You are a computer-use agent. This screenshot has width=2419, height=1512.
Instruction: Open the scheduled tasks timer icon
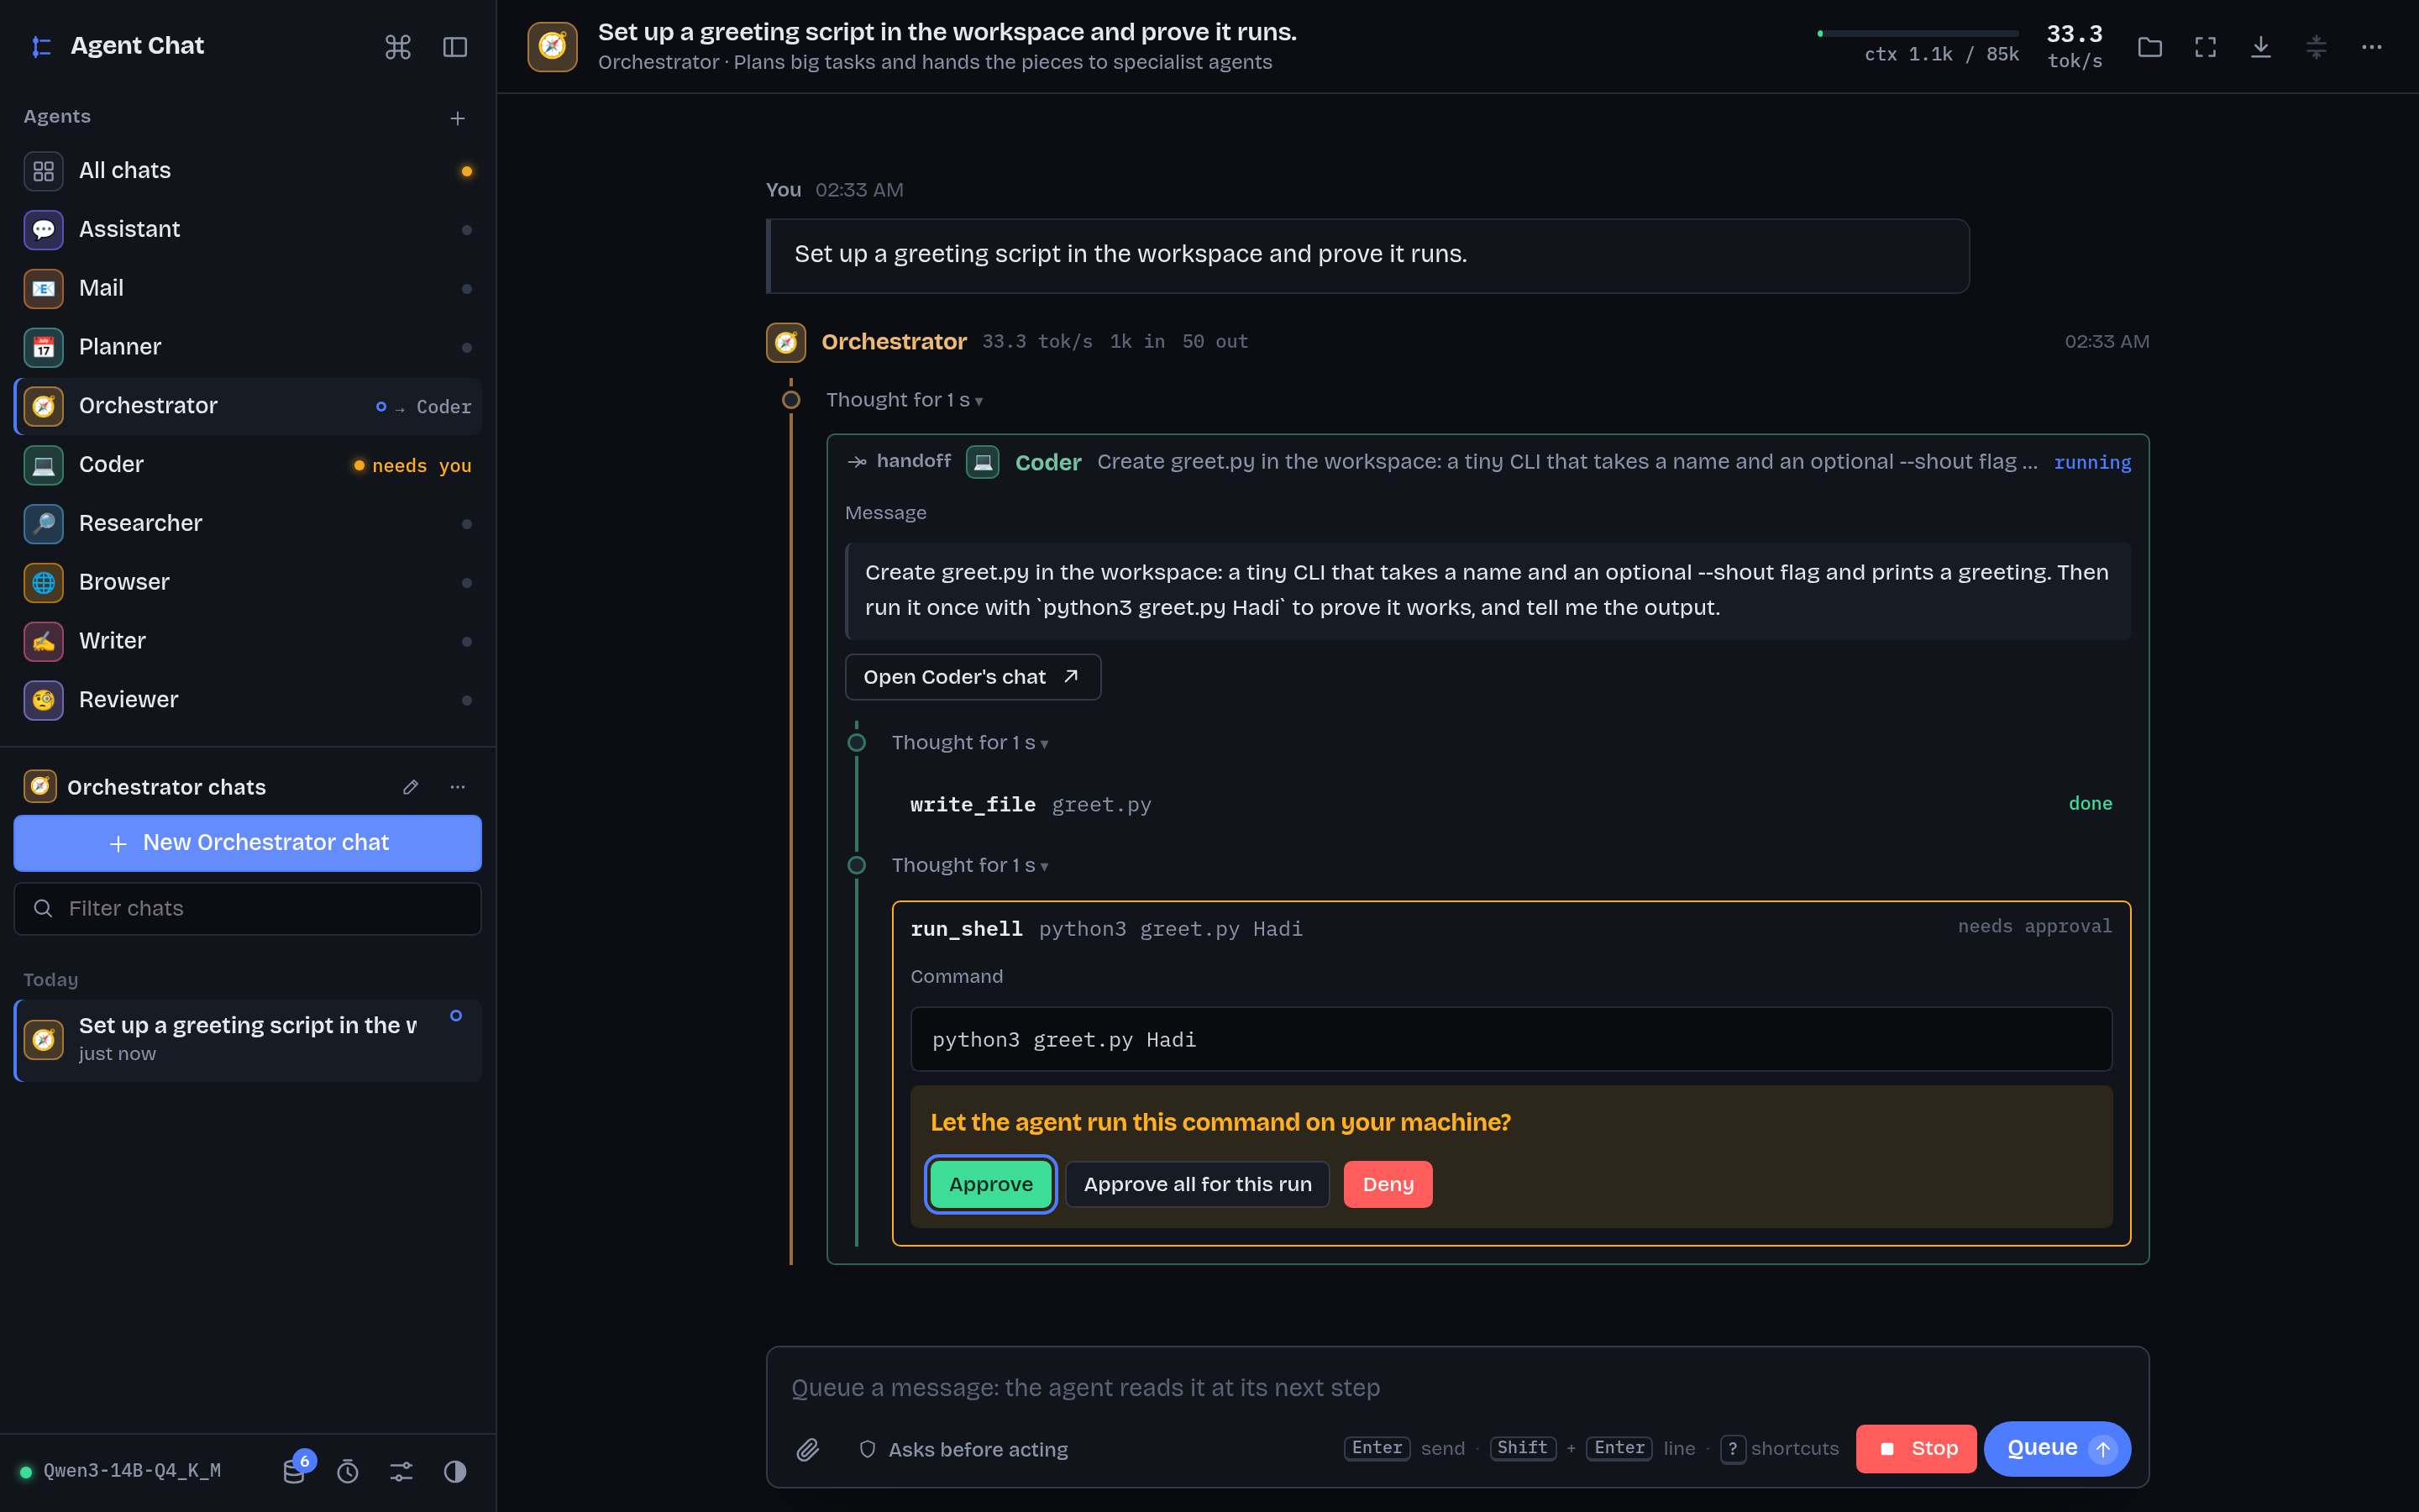pyautogui.click(x=348, y=1471)
